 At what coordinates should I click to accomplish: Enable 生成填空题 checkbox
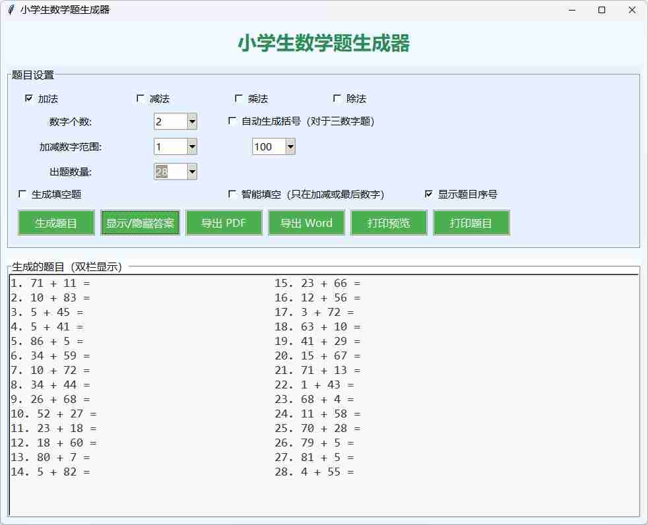[x=23, y=194]
